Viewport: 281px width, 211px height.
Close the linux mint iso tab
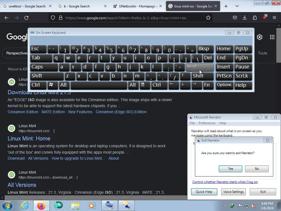(216, 6)
